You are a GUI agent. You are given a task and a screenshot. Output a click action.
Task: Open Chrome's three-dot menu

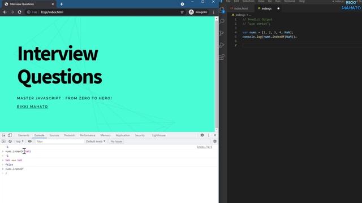pos(214,12)
